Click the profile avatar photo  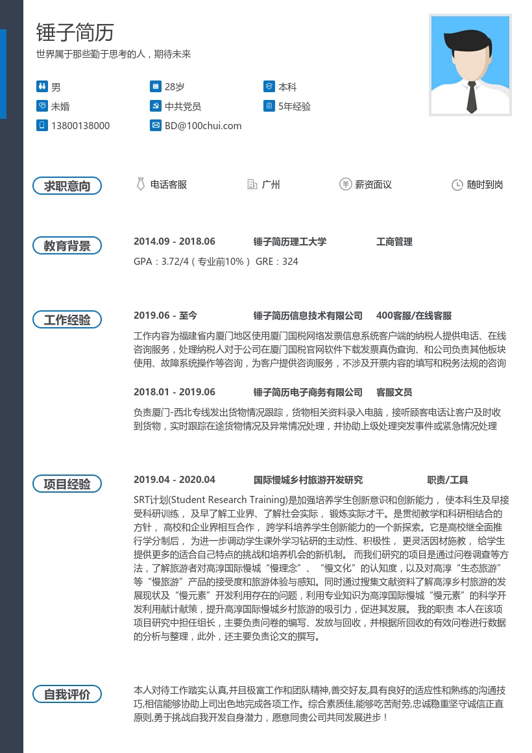[x=470, y=65]
